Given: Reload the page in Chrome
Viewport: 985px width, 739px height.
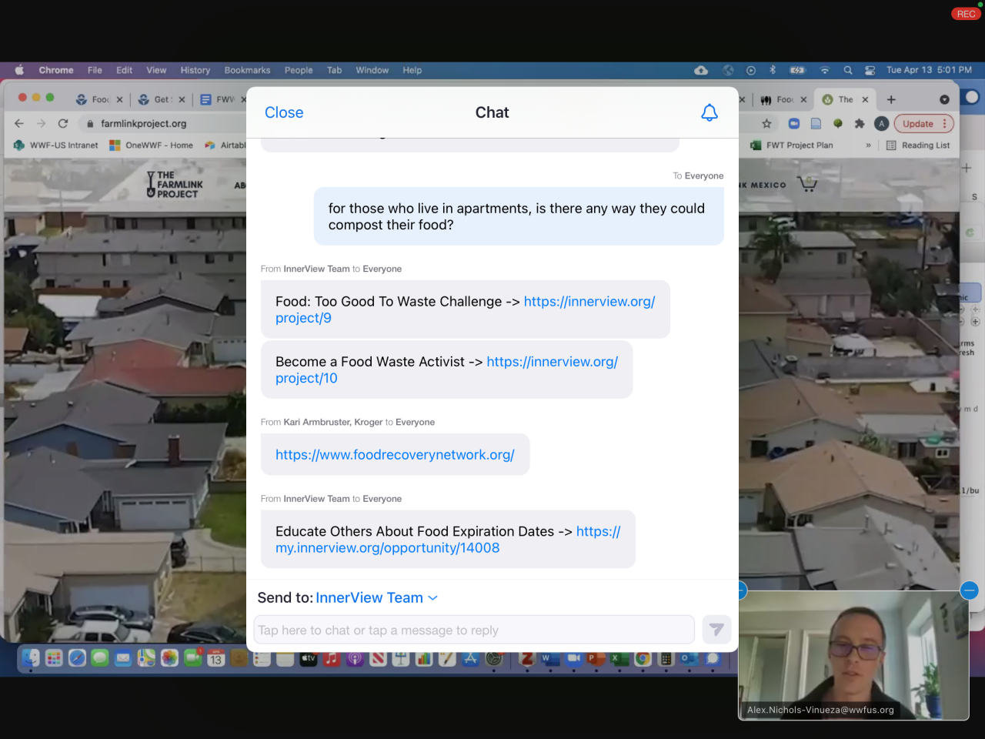Looking at the screenshot, I should tap(63, 123).
